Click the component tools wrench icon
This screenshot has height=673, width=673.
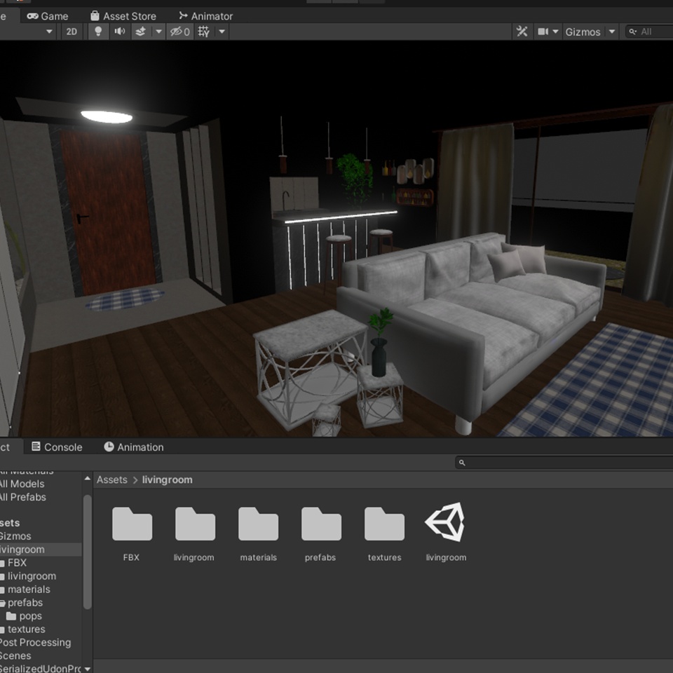[522, 32]
